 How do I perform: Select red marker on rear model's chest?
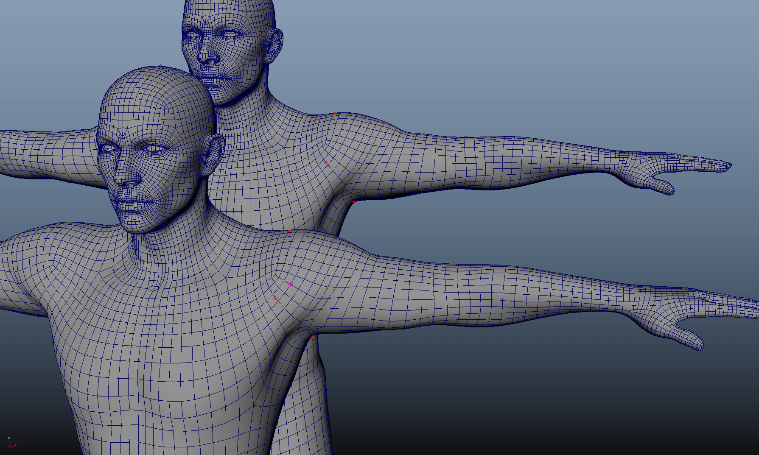(x=326, y=162)
